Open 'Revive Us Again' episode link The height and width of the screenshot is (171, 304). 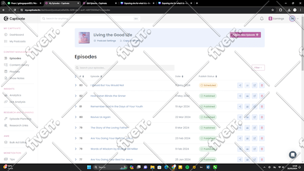tap(101, 117)
